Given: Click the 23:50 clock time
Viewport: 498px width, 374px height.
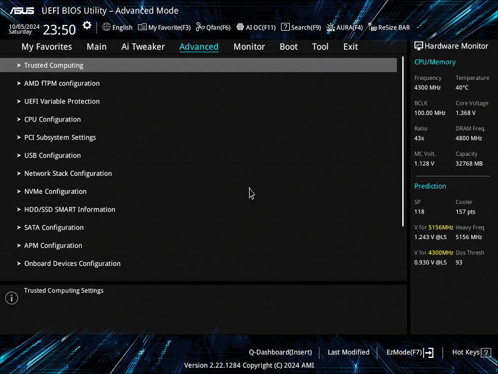Looking at the screenshot, I should coord(59,30).
